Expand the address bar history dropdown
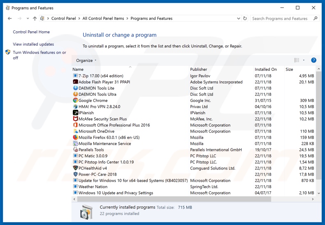 [x=239, y=19]
